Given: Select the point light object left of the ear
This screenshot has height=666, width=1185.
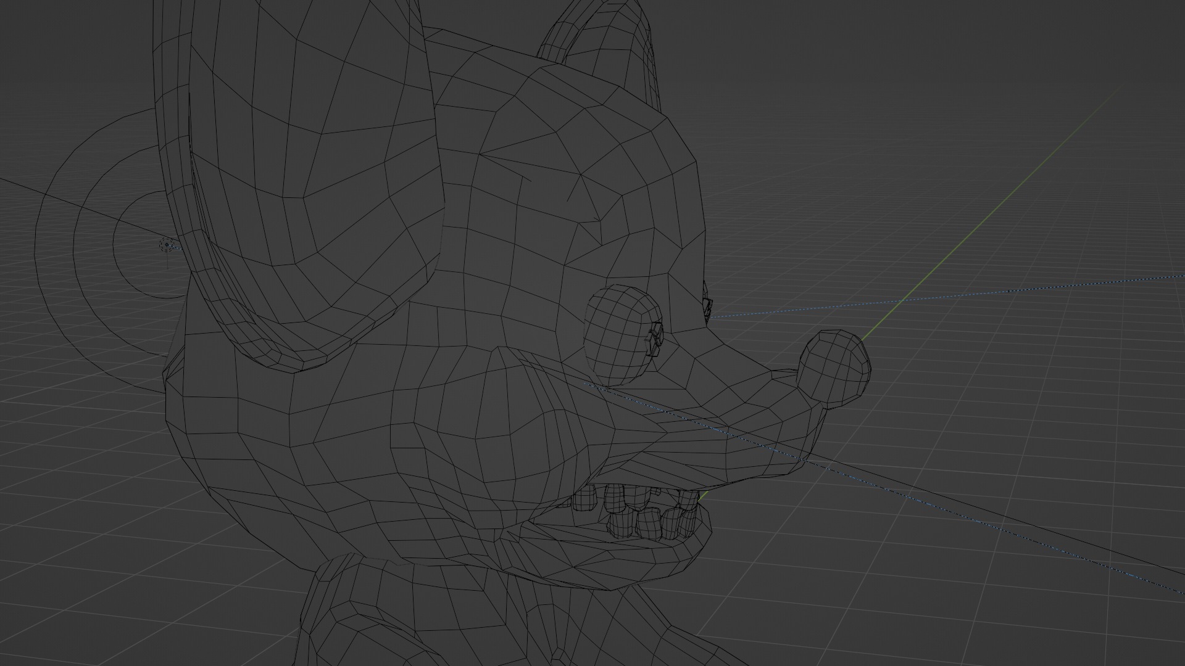Looking at the screenshot, I should click(167, 245).
